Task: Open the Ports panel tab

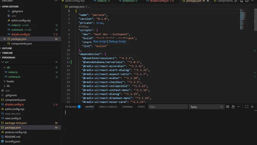Action: click(x=141, y=107)
